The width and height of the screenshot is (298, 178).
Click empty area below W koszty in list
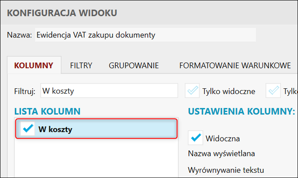(96, 159)
